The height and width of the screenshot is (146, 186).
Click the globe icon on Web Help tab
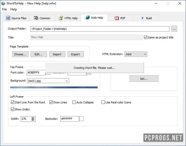[x=88, y=17]
